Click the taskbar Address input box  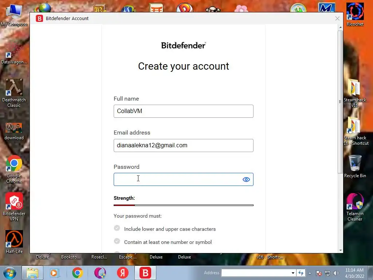256,273
